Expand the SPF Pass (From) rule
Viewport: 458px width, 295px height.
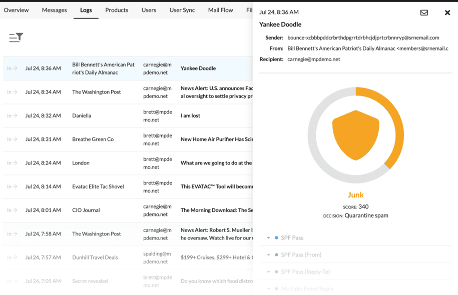(268, 254)
